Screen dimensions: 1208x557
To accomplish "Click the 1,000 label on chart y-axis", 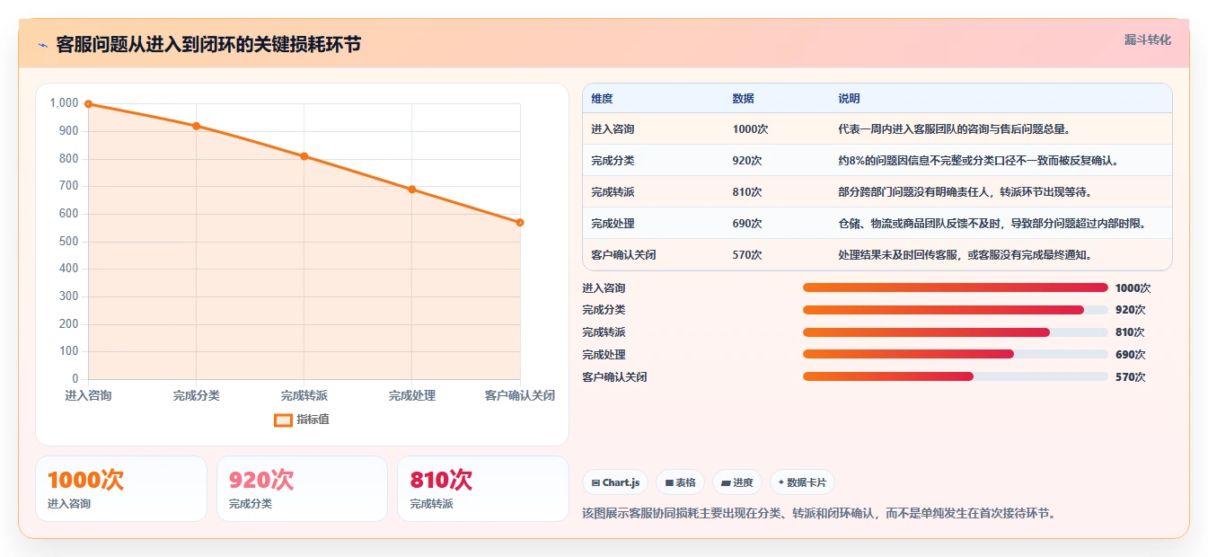I will pyautogui.click(x=64, y=103).
